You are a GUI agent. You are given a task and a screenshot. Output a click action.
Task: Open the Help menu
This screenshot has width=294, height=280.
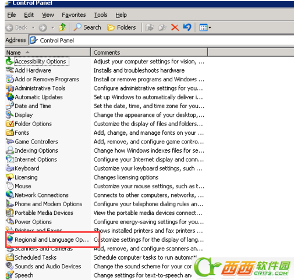(x=121, y=15)
